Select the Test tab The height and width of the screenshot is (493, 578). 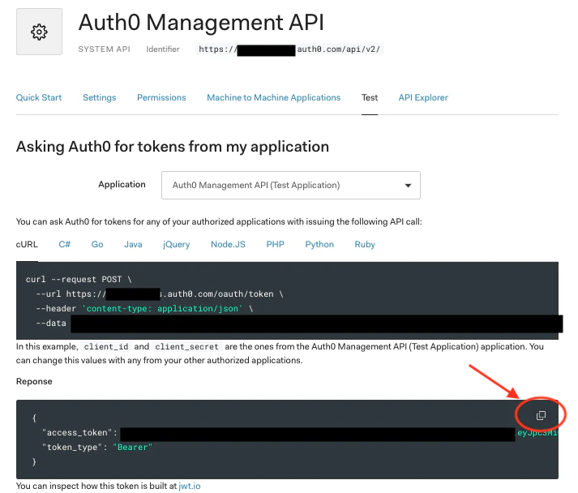370,98
